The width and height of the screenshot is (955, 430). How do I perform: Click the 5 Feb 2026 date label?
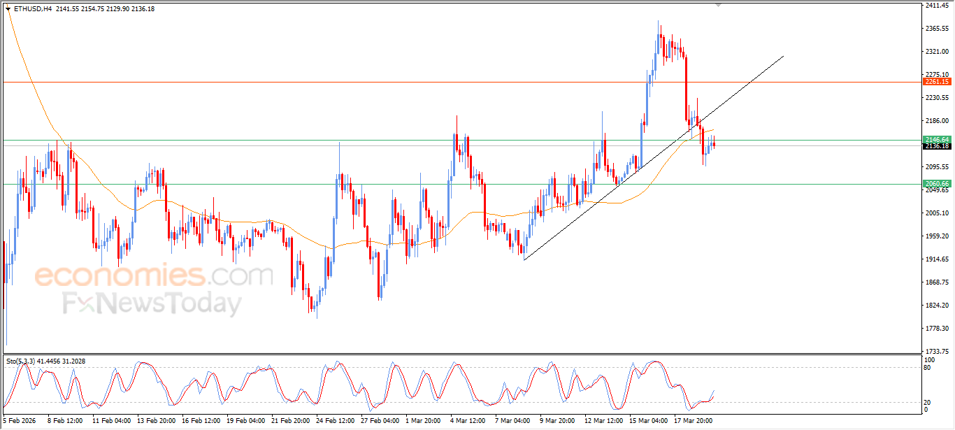coord(20,421)
